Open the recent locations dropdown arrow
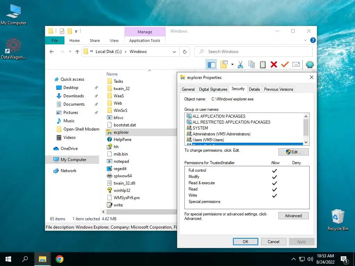The width and height of the screenshot is (355, 266). tap(70, 52)
